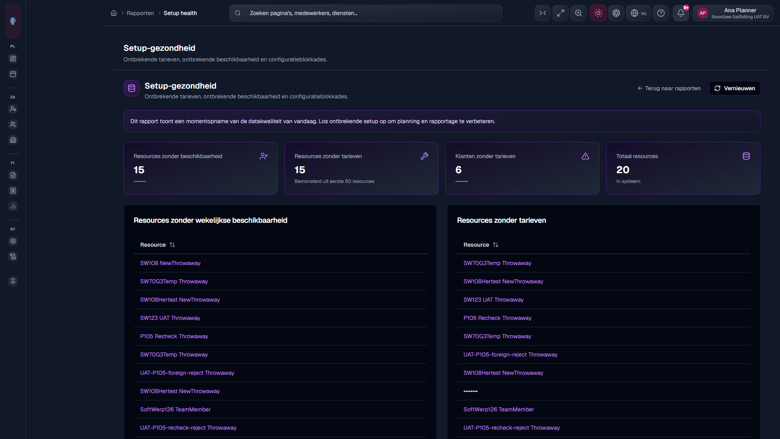Open SW123 UAT Throwaway in beschikbaarheid table
This screenshot has height=439, width=780.
tap(170, 318)
